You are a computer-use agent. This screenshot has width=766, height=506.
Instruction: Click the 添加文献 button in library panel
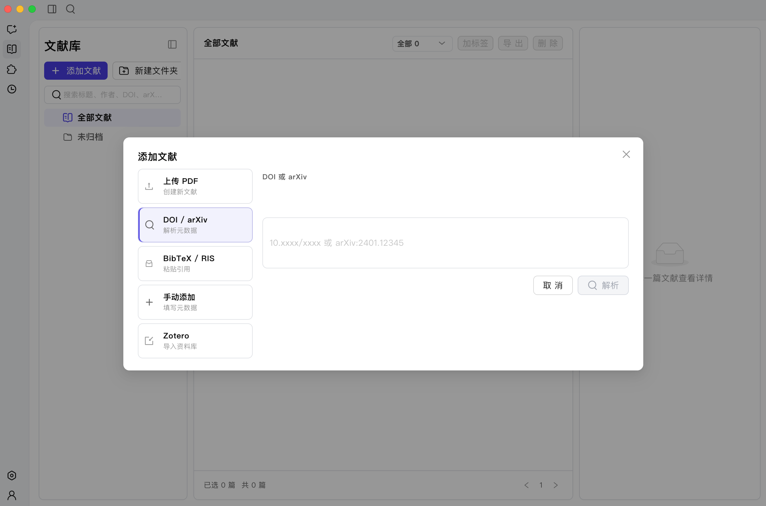point(76,71)
